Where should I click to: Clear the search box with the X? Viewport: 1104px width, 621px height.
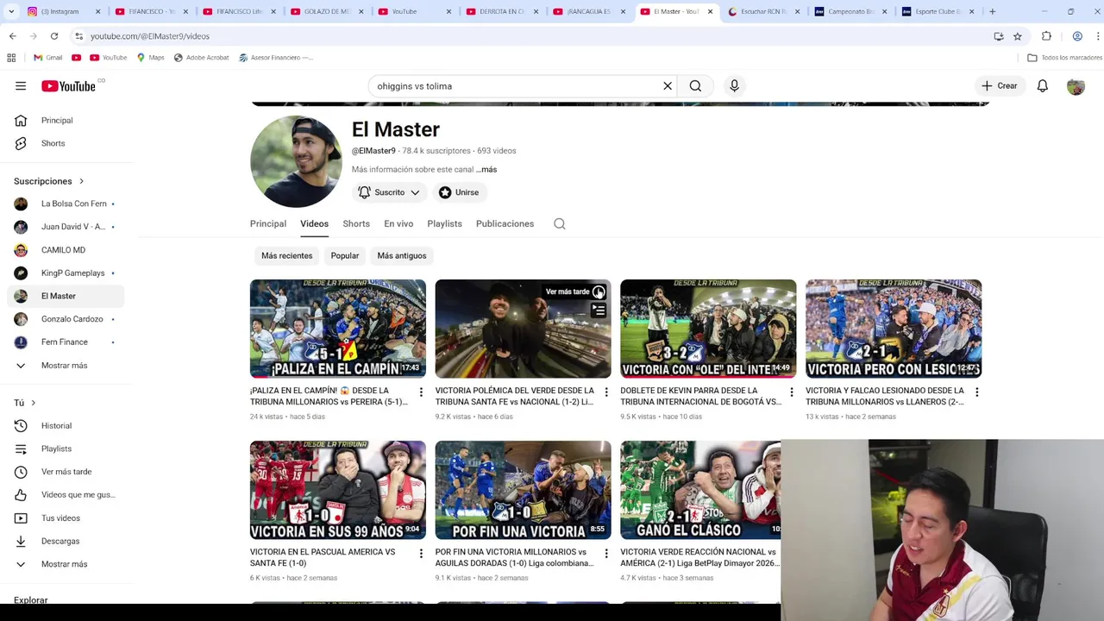click(667, 86)
